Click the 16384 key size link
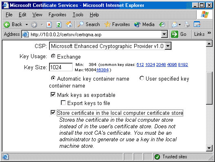 [x=102, y=70]
